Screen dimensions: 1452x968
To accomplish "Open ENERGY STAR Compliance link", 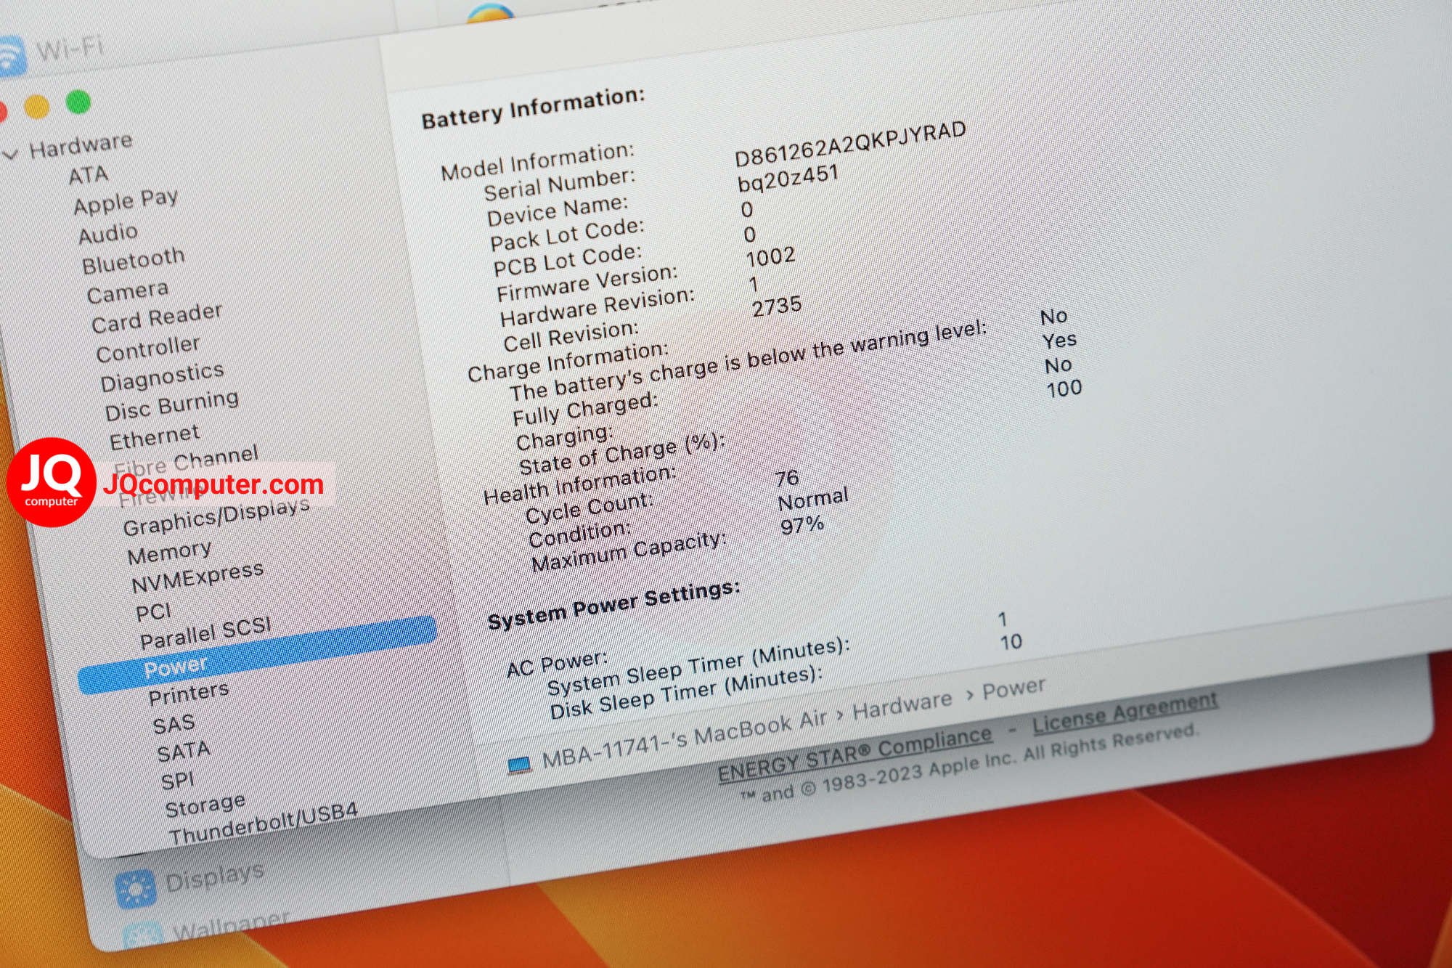I will pyautogui.click(x=855, y=755).
